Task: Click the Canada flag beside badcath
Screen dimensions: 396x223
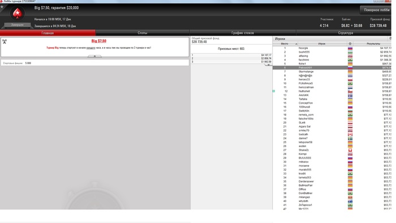Action: click(x=350, y=134)
